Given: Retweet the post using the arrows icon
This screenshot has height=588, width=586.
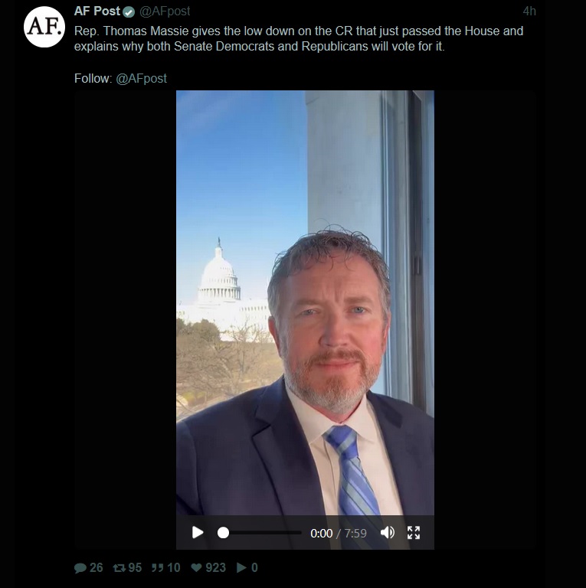Looking at the screenshot, I should (119, 568).
